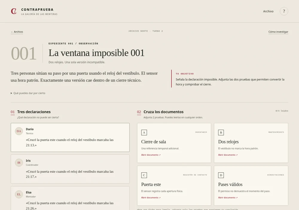The height and width of the screenshot is (210, 299).
Task: Select Elsa's declaration card
Action: pyautogui.click(x=70, y=198)
